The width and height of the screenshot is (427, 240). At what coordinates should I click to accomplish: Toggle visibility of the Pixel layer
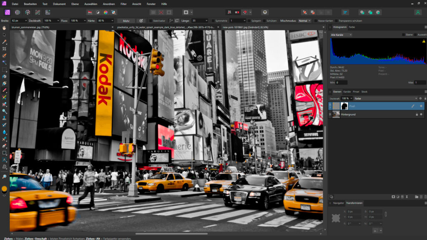pyautogui.click(x=421, y=106)
